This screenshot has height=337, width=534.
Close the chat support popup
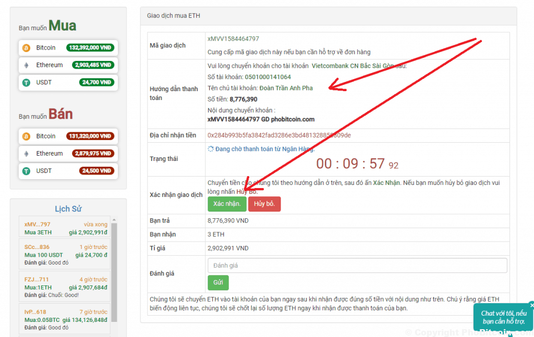pyautogui.click(x=531, y=305)
